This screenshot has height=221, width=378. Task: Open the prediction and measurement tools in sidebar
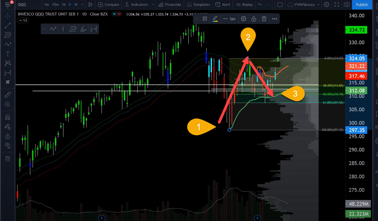pos(8,73)
